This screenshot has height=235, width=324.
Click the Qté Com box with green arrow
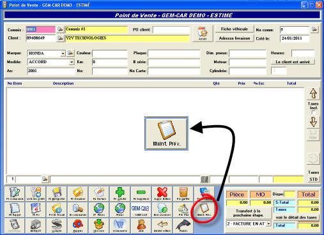tap(99, 225)
